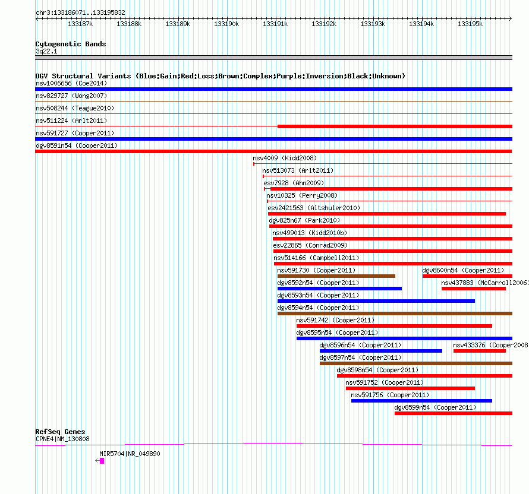
Task: Click the brown complex bar of nsv591730
Action: [x=336, y=276]
